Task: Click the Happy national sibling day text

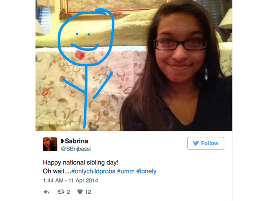Action: [x=81, y=162]
